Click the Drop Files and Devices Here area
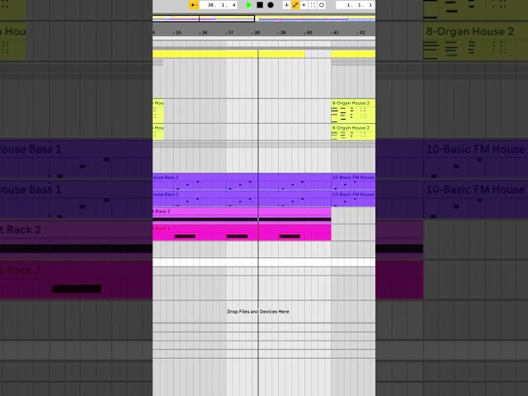The width and height of the screenshot is (528, 396). click(x=258, y=312)
